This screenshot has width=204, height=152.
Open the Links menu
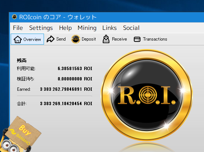(109, 28)
